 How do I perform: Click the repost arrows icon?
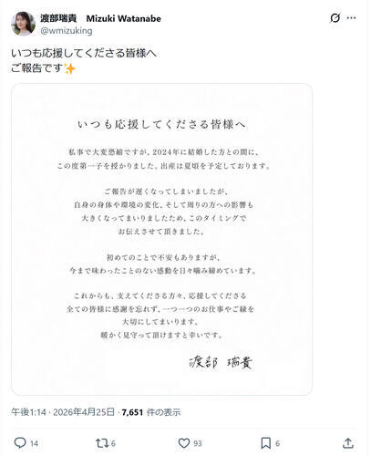pos(101,443)
